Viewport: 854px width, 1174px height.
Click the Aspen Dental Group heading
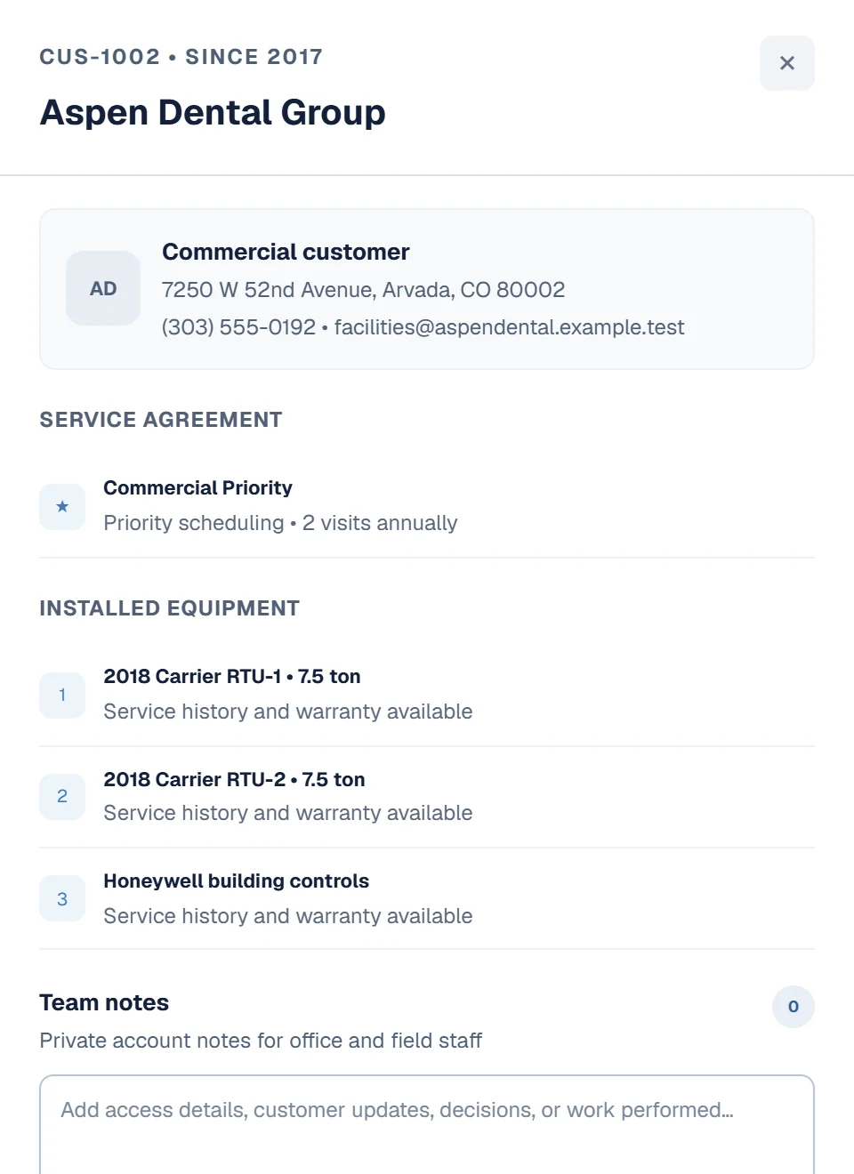(x=213, y=113)
